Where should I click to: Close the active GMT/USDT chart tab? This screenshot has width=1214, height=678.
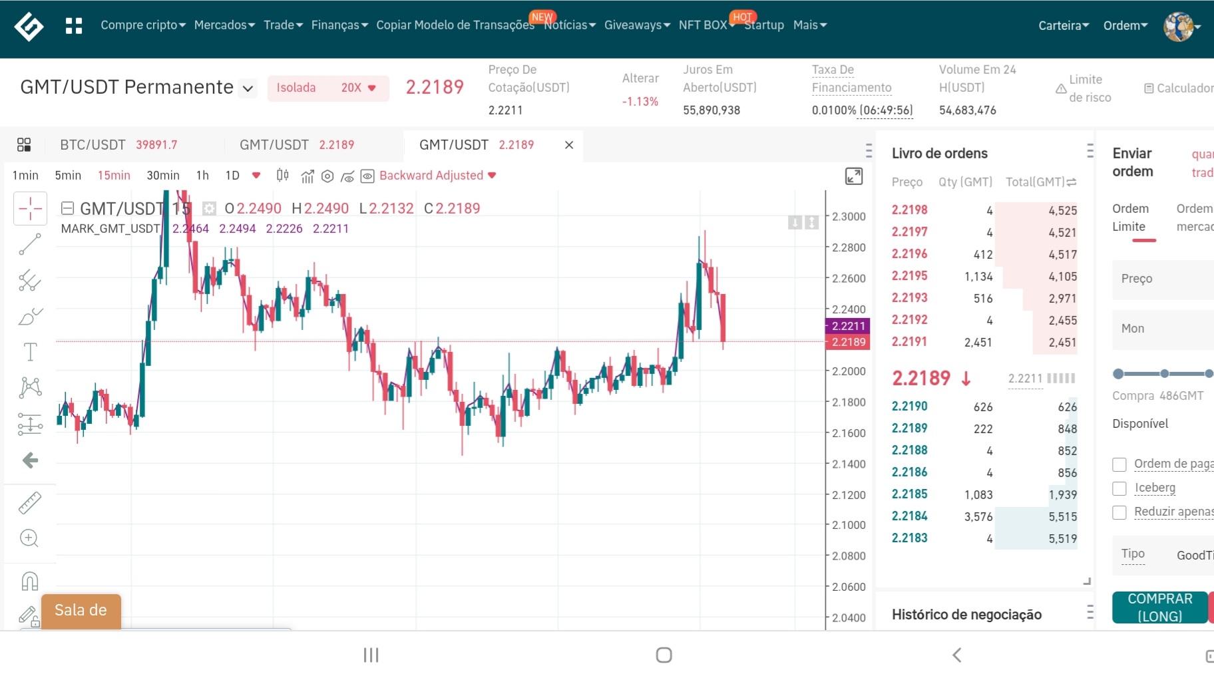(x=569, y=145)
